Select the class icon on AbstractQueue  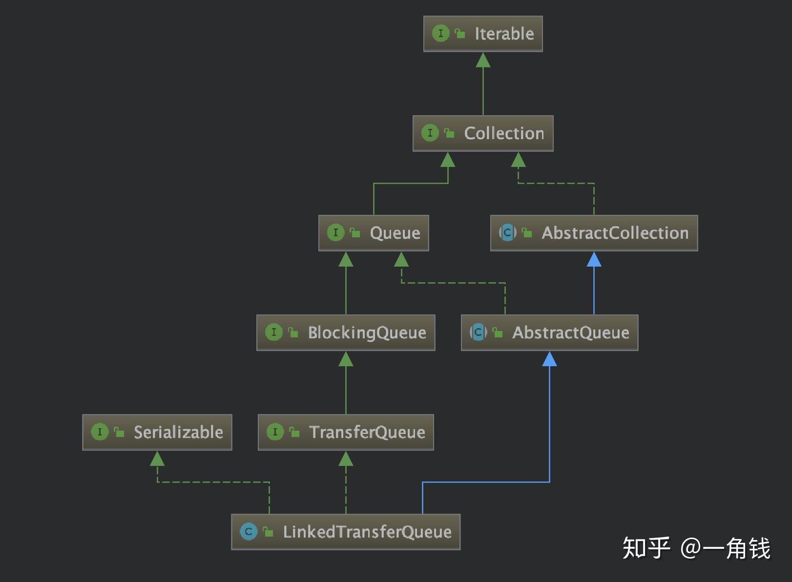tap(478, 333)
